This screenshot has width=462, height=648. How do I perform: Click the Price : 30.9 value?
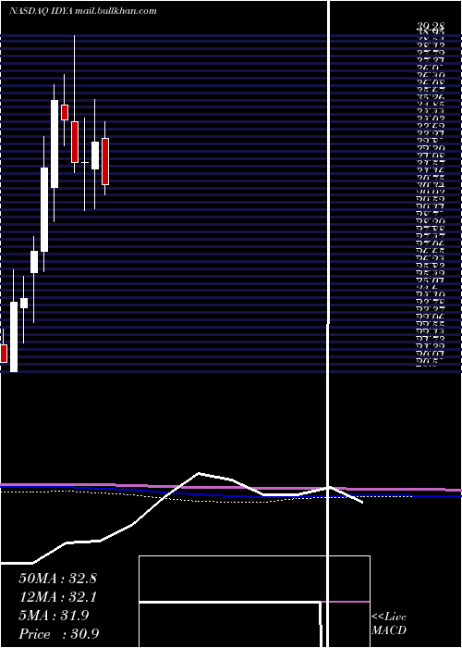tap(58, 634)
